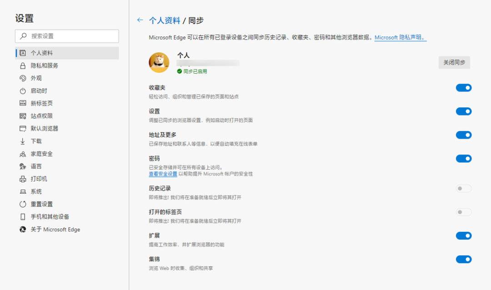Click the 查看安全设置 link

pyautogui.click(x=163, y=174)
